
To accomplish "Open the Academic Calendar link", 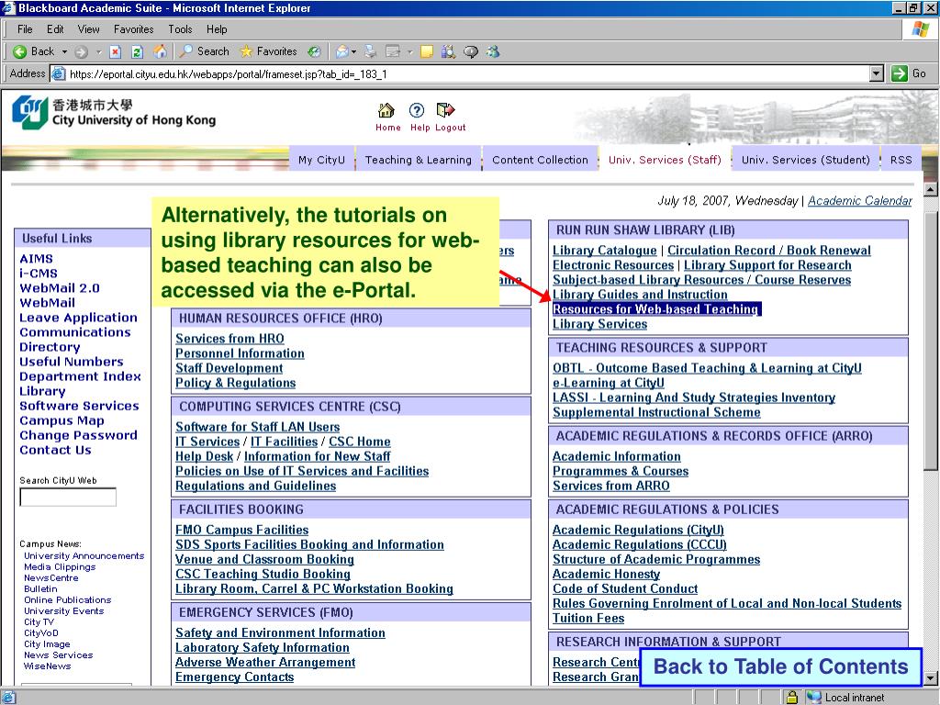I will click(x=860, y=201).
